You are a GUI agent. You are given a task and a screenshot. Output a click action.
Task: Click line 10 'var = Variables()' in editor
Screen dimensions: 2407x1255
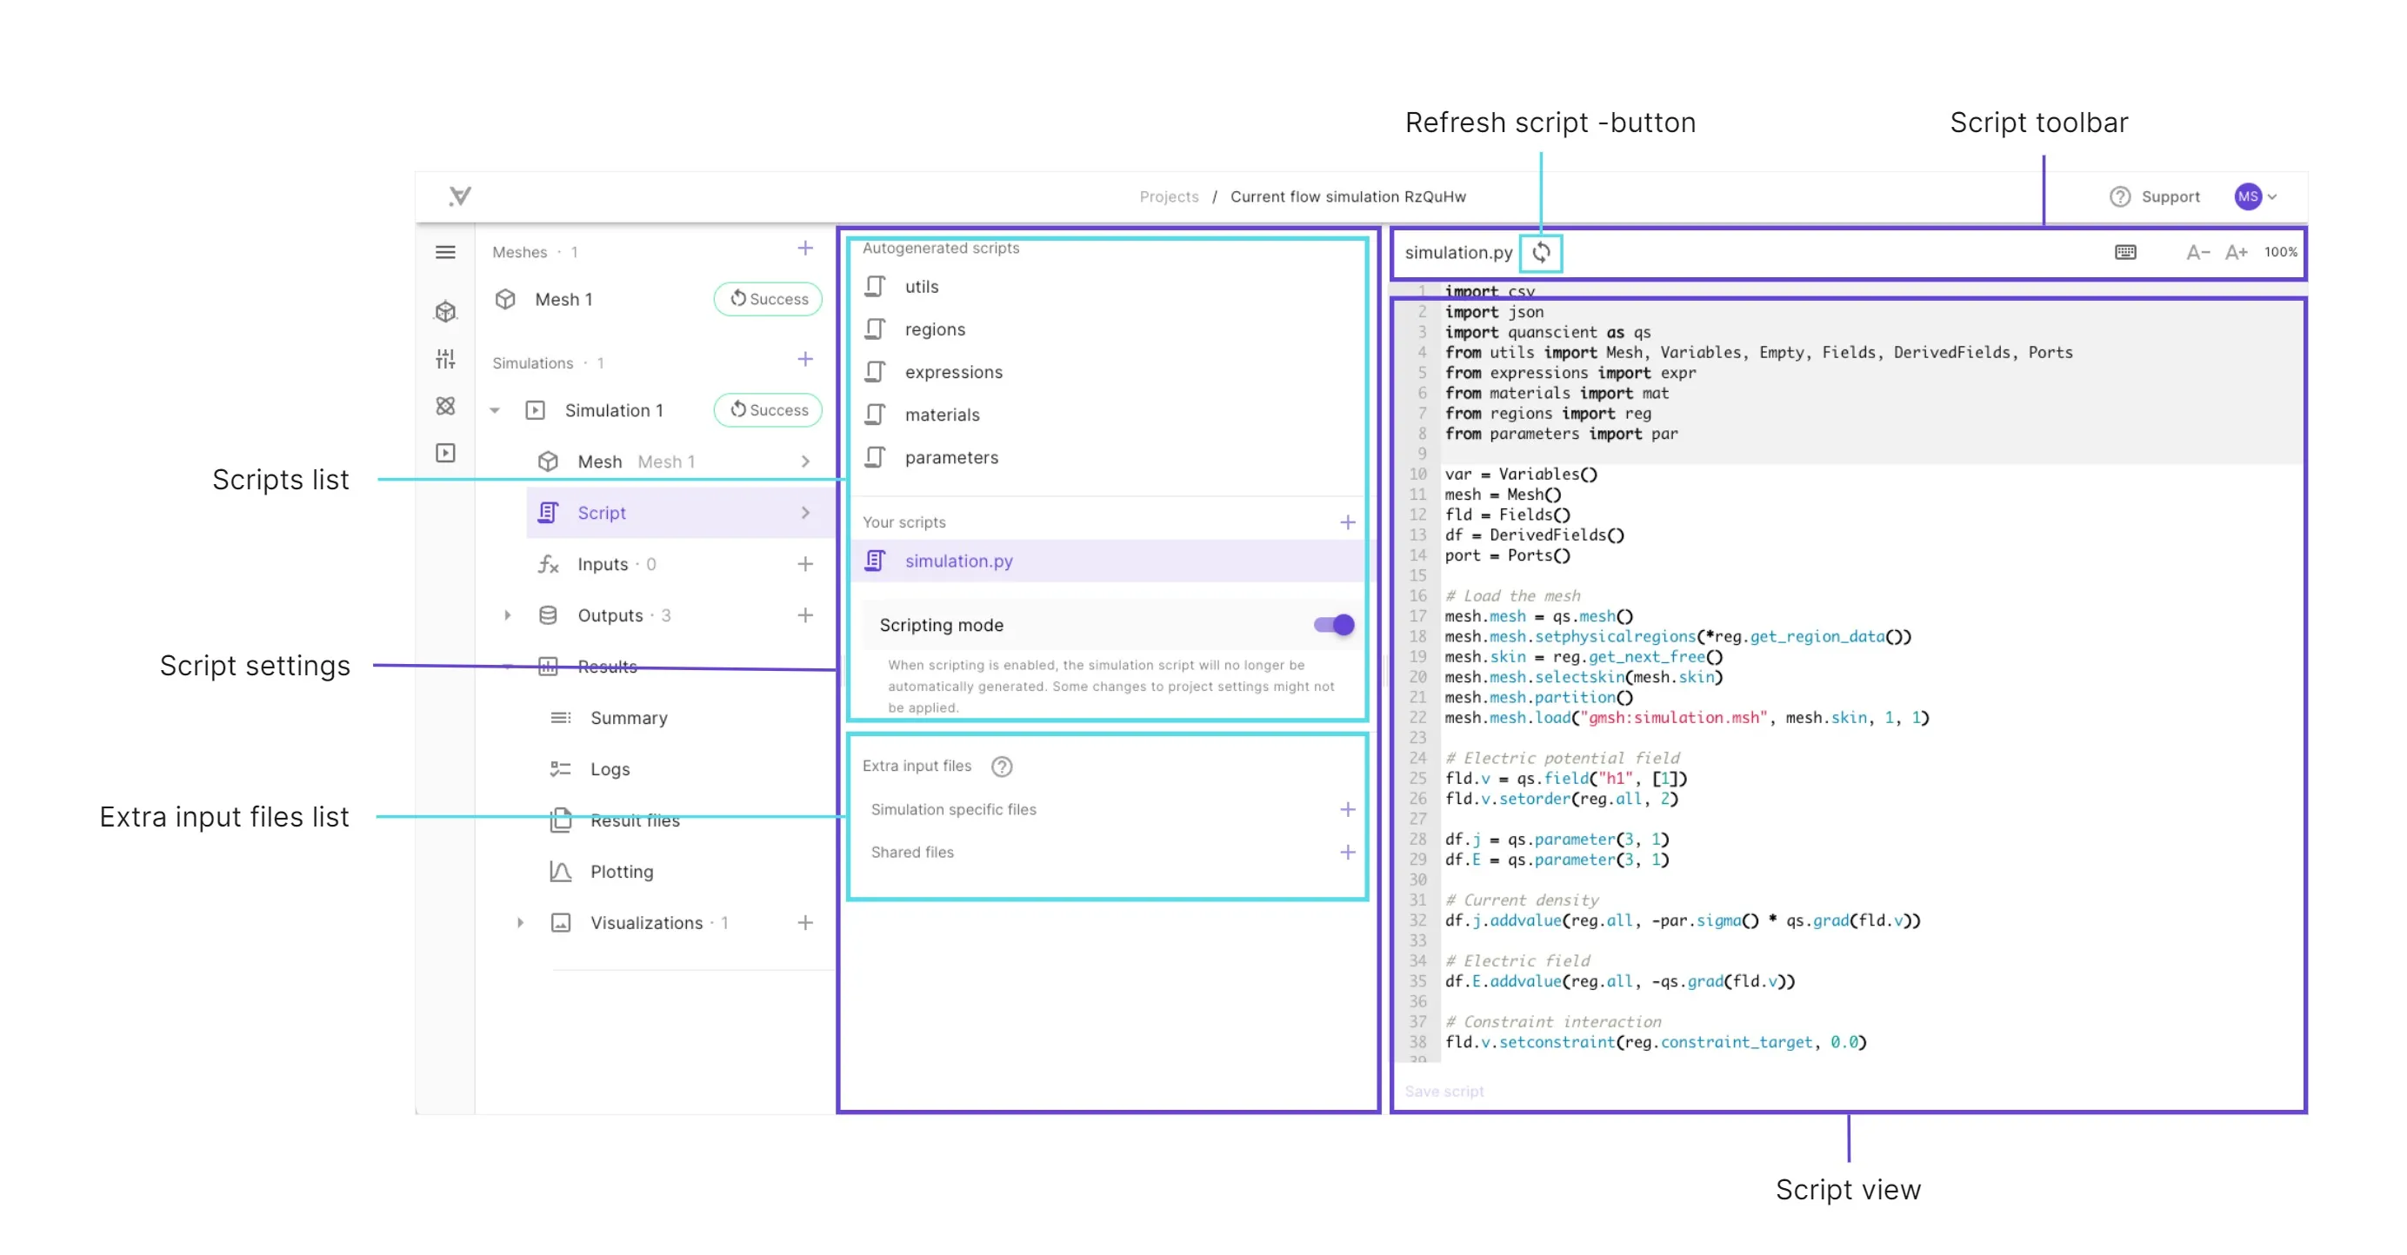[1520, 475]
